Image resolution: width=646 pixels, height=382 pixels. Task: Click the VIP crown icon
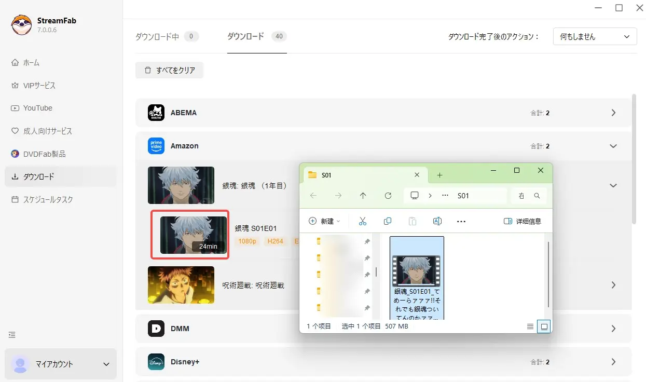pos(15,86)
